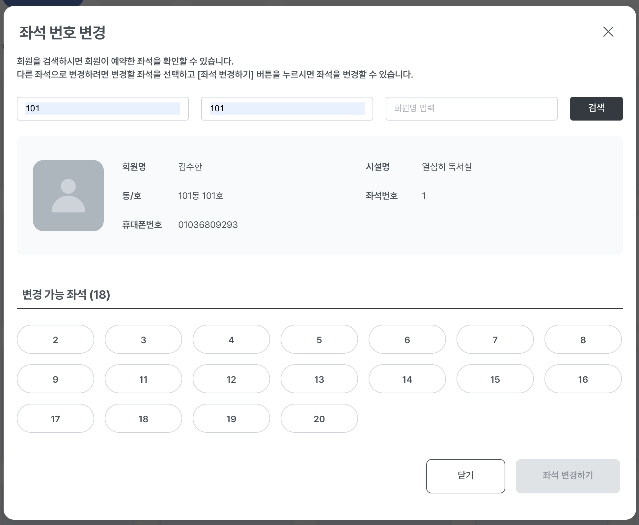Click the member profile avatar placeholder
639x525 pixels.
[68, 196]
